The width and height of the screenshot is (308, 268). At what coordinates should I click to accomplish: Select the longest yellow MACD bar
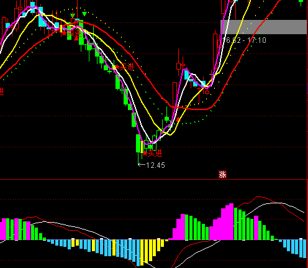pos(142,252)
